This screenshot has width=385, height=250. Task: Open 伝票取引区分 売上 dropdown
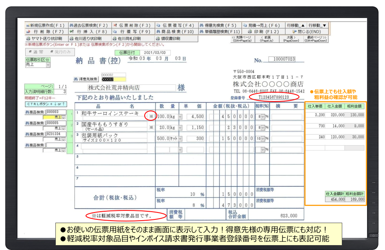pyautogui.click(x=48, y=65)
